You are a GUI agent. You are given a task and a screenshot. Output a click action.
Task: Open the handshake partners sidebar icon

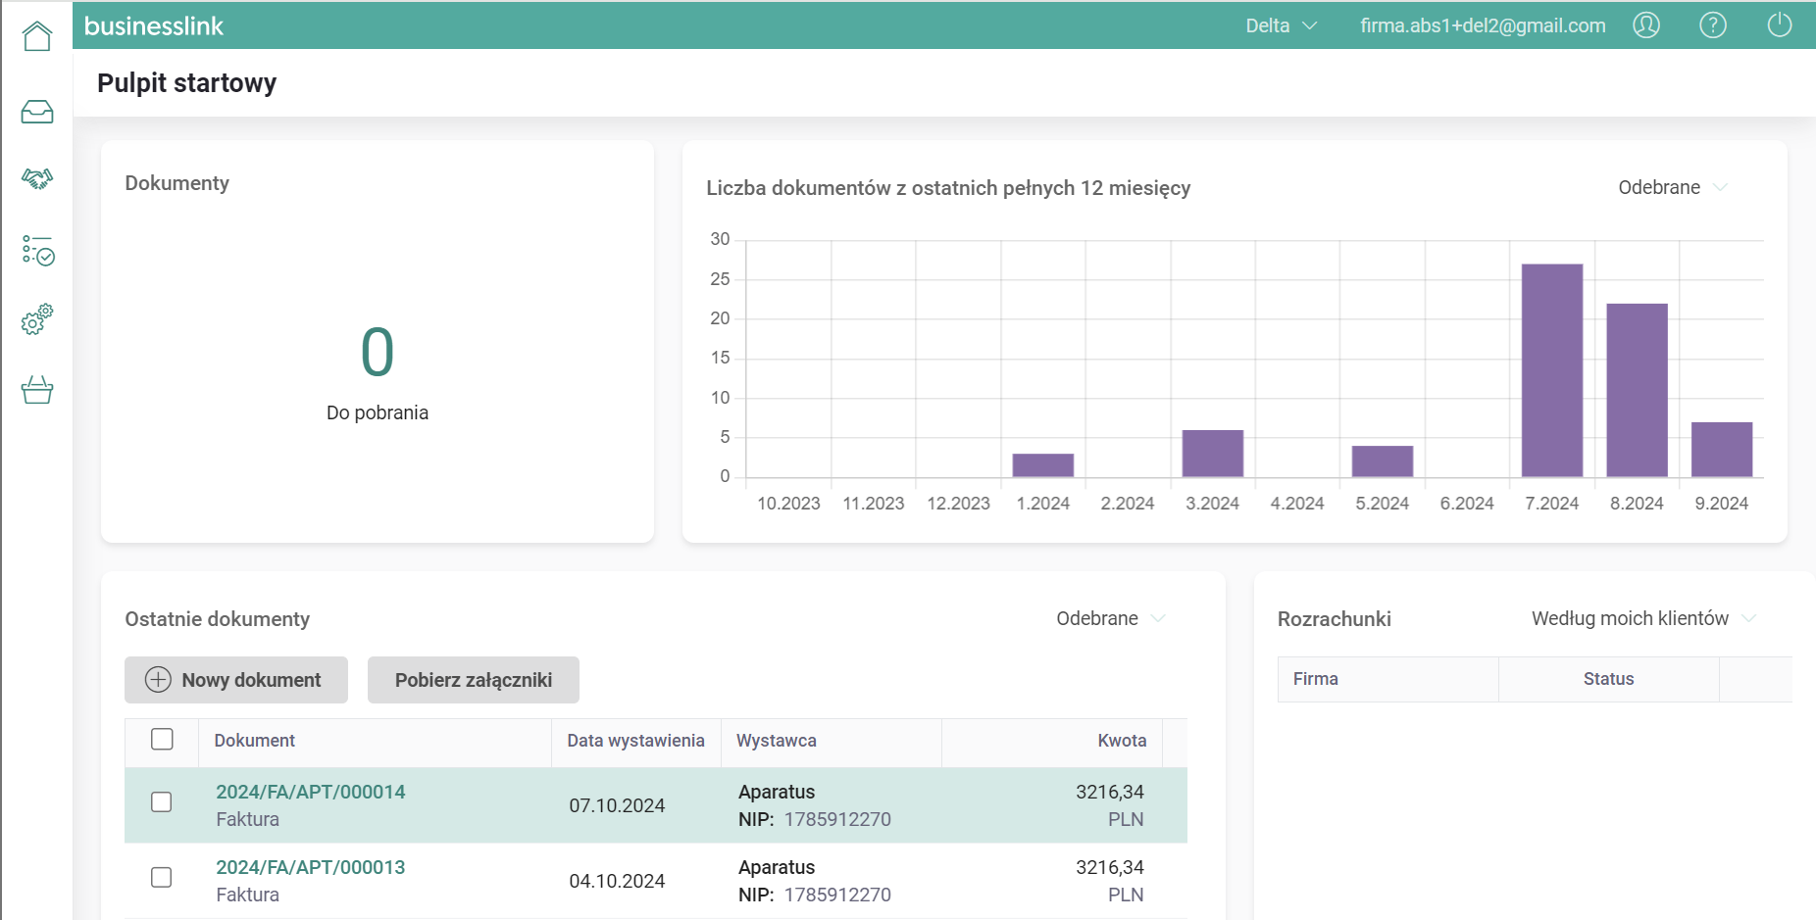(x=37, y=178)
